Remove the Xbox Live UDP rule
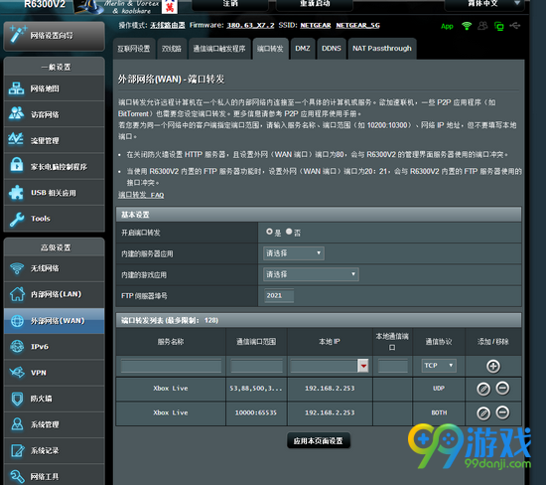The height and width of the screenshot is (485, 546). [x=502, y=388]
